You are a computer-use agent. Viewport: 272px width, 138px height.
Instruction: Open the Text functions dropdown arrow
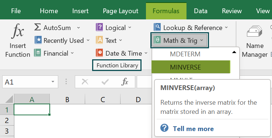point(121,40)
